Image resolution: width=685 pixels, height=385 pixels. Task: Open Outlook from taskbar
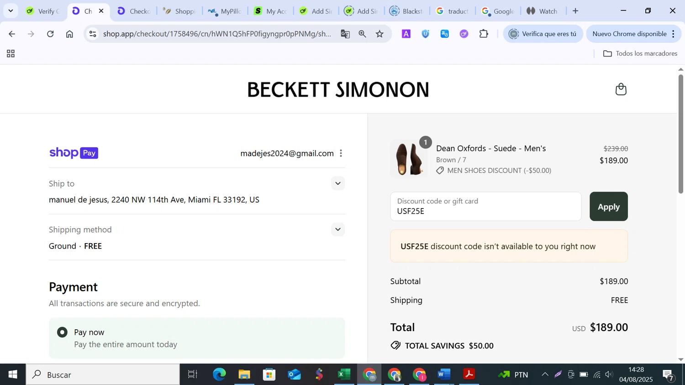(295, 375)
